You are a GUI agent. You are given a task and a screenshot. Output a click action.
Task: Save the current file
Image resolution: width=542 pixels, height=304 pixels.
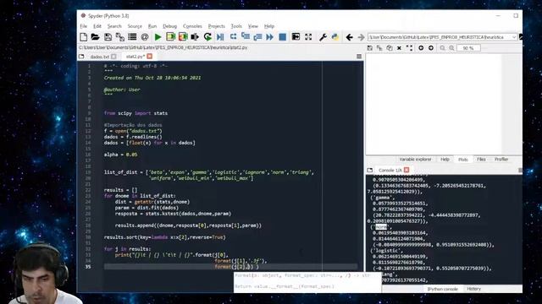coord(108,37)
